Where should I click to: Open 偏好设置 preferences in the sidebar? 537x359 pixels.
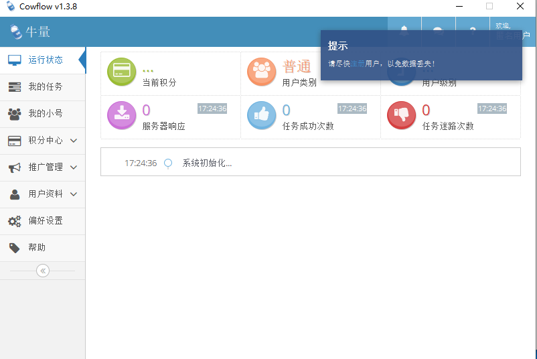tap(45, 220)
